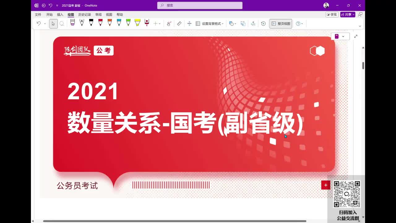Image resolution: width=396 pixels, height=223 pixels.
Task: Click the "2021" heading on the slide
Action: pyautogui.click(x=93, y=91)
